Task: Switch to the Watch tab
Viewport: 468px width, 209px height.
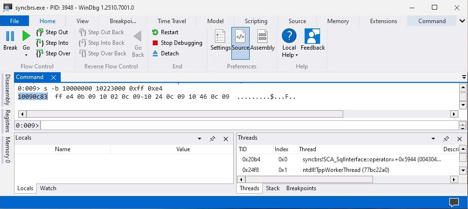Action: pos(48,188)
